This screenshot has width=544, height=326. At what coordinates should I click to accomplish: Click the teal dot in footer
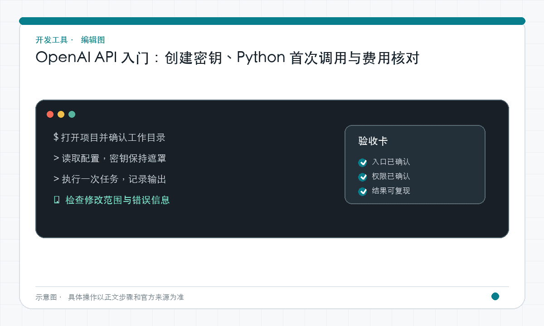coord(495,296)
